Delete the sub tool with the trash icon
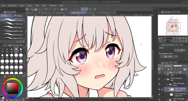This screenshot has height=101, width=188. [23, 42]
